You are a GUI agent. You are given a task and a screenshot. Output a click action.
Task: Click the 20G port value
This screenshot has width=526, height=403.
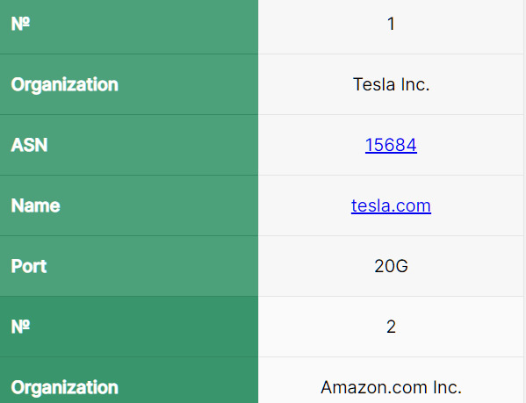391,266
